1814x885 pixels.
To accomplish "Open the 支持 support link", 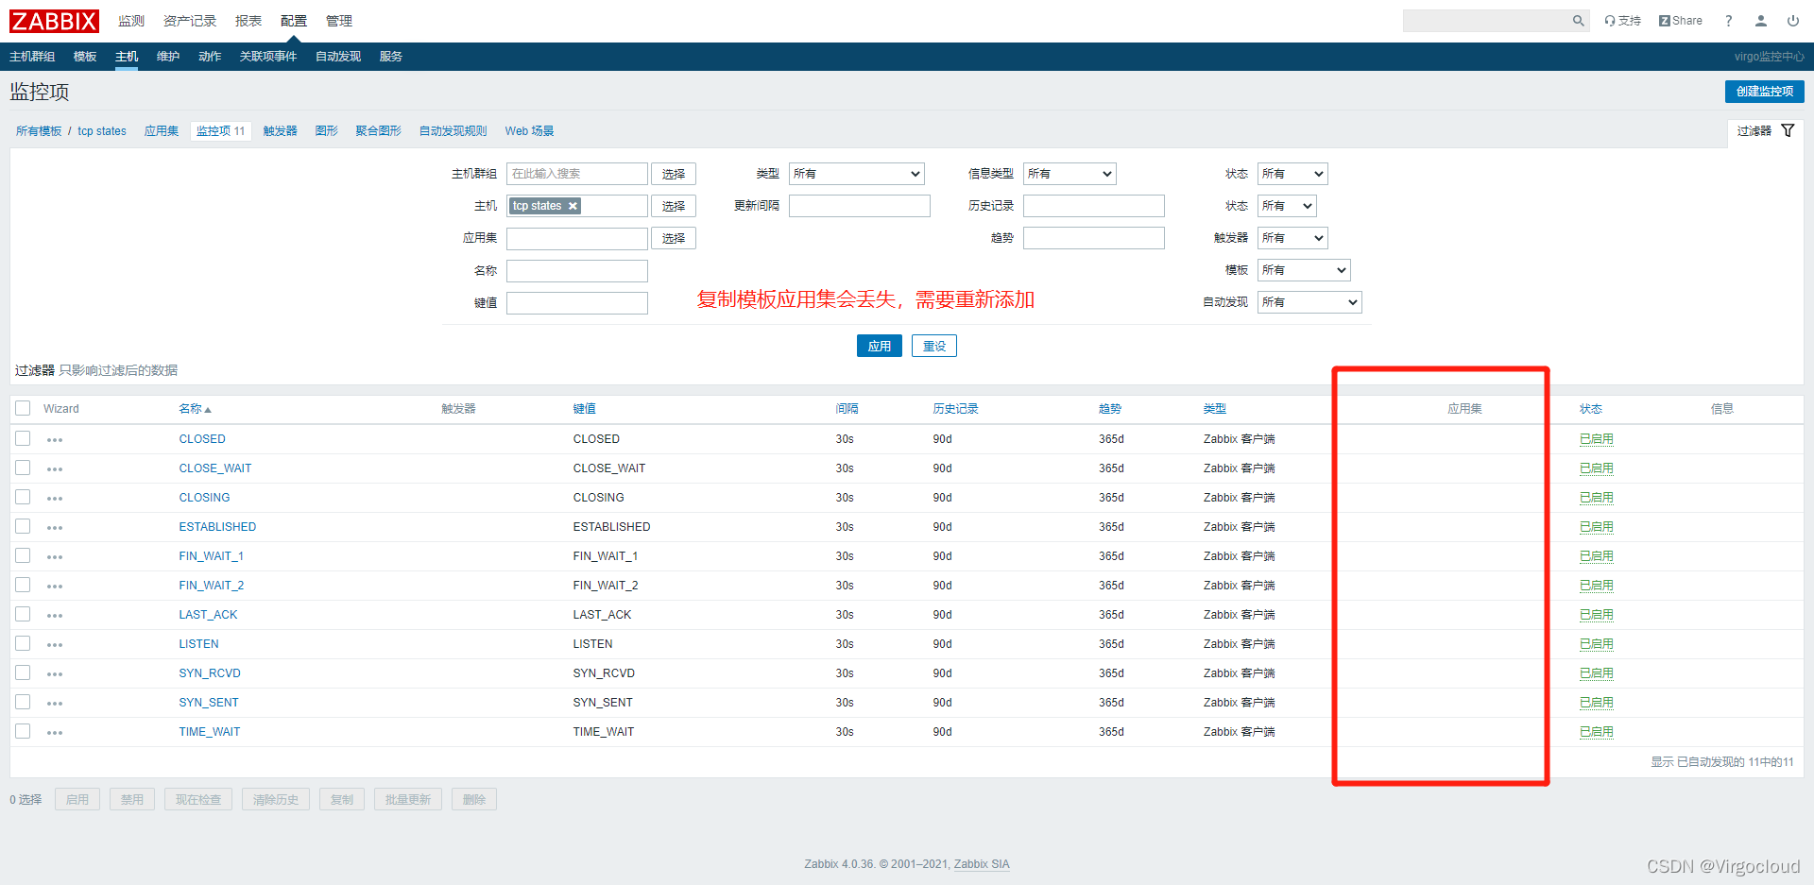I will pyautogui.click(x=1623, y=21).
